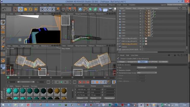Screen dimensions: 190x107
Task: Click the X position input field
Action: tap(82, 89)
